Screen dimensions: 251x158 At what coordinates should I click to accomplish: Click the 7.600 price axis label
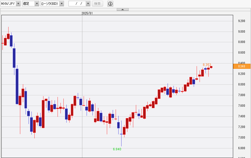[242, 106]
